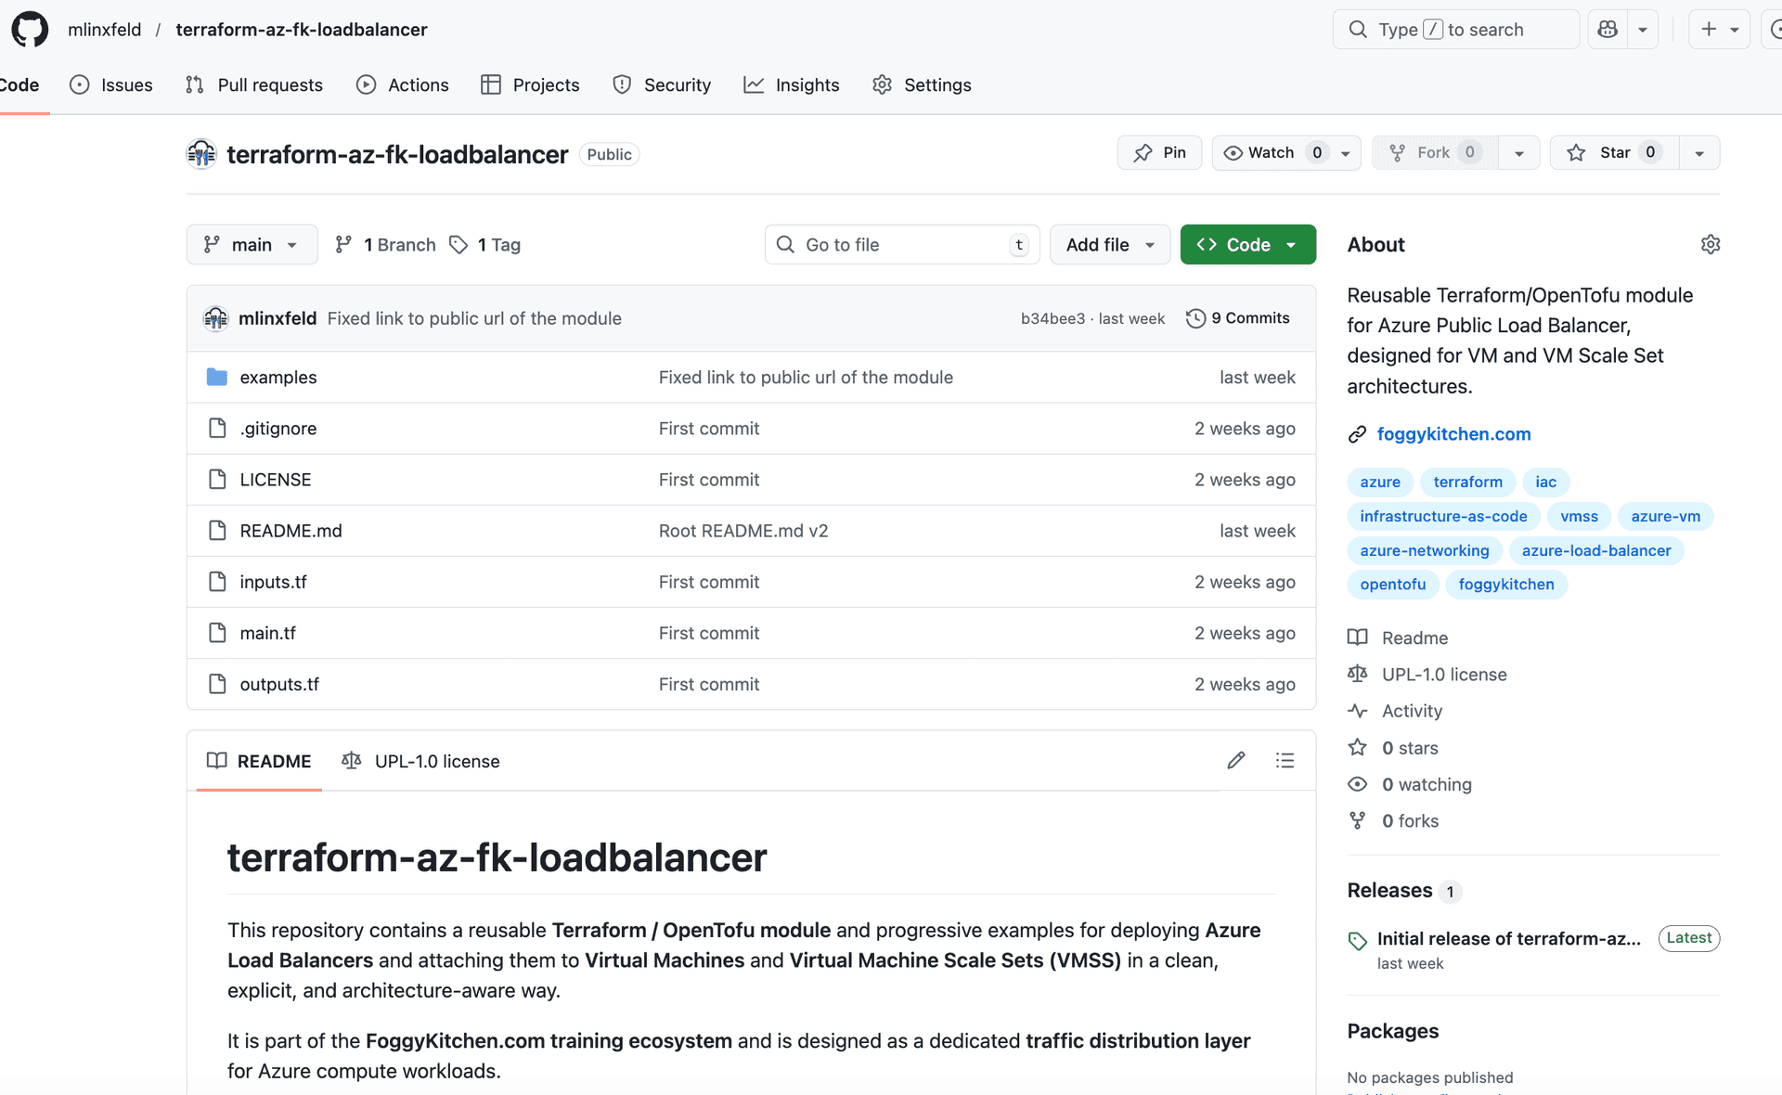Open Root README.md v2 commit message
The height and width of the screenshot is (1095, 1782).
point(743,531)
